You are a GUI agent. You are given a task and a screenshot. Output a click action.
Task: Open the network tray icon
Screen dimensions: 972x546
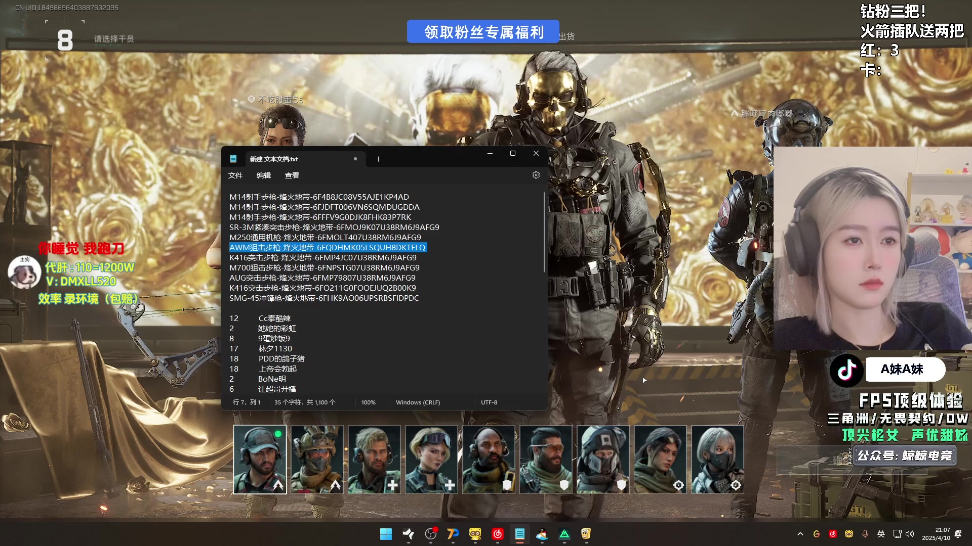click(x=897, y=534)
